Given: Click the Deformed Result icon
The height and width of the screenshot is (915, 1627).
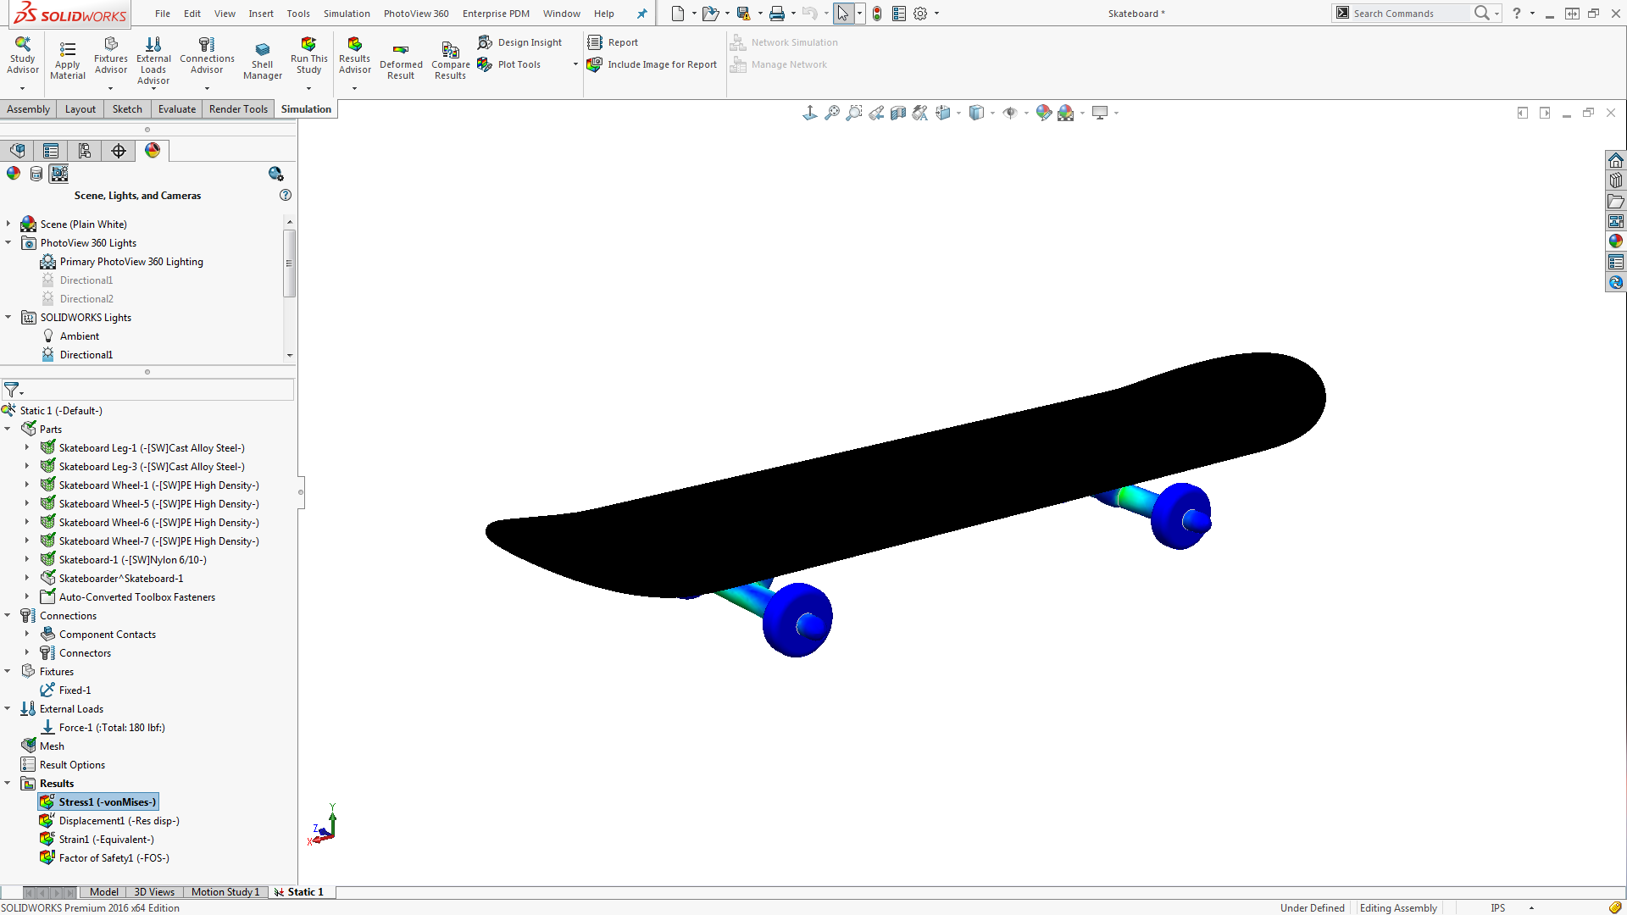Looking at the screenshot, I should click(x=401, y=51).
